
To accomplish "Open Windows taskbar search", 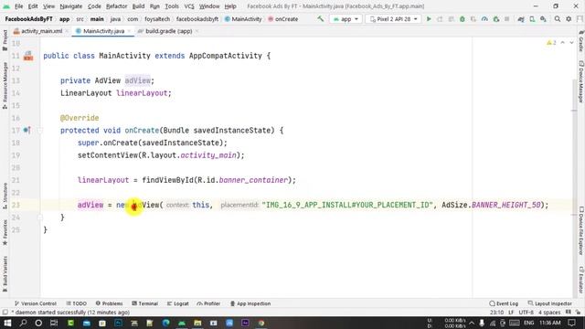I will point(23,323).
